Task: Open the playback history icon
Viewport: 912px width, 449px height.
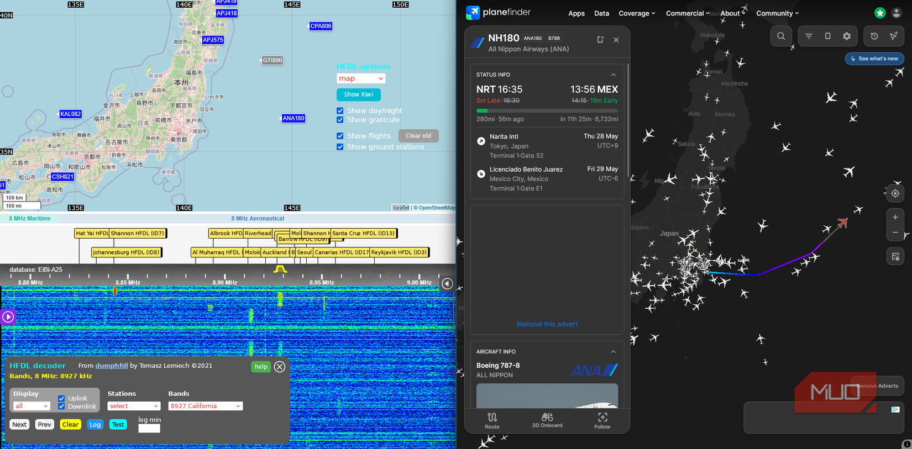Action: 874,36
